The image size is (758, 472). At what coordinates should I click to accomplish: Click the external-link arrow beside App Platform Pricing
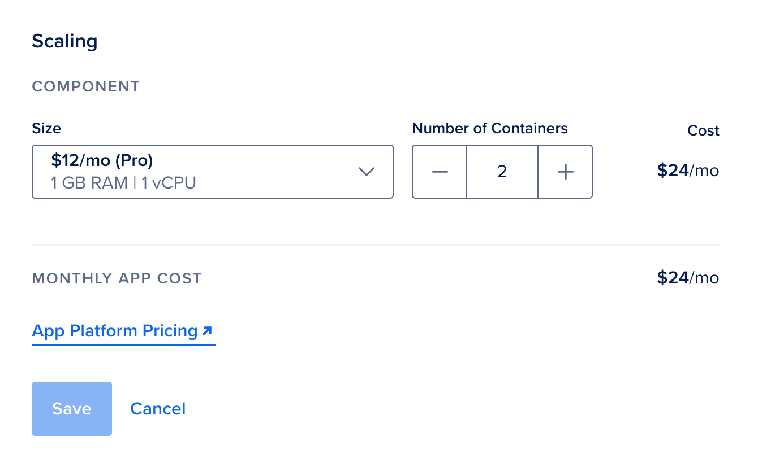[x=207, y=331]
